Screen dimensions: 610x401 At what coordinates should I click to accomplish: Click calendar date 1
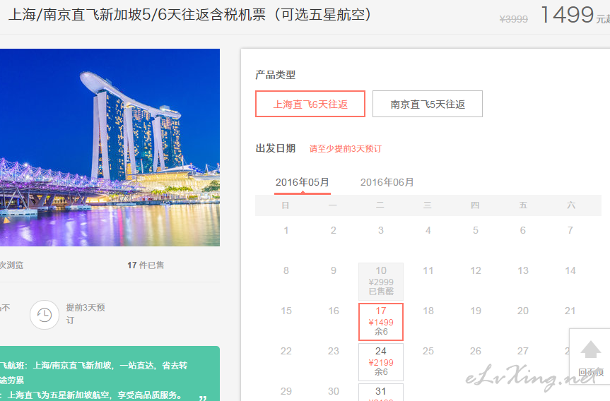tap(286, 230)
